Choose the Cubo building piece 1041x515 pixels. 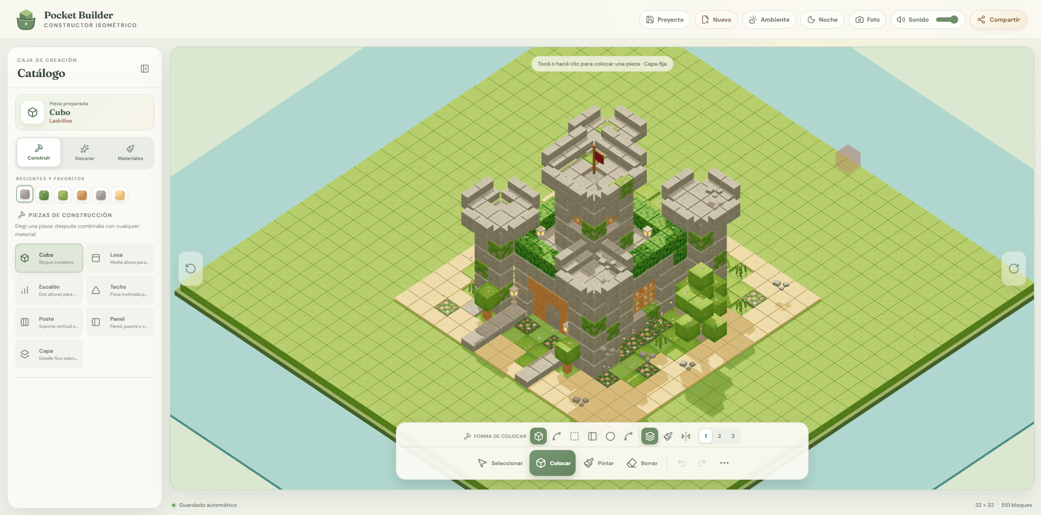click(49, 258)
